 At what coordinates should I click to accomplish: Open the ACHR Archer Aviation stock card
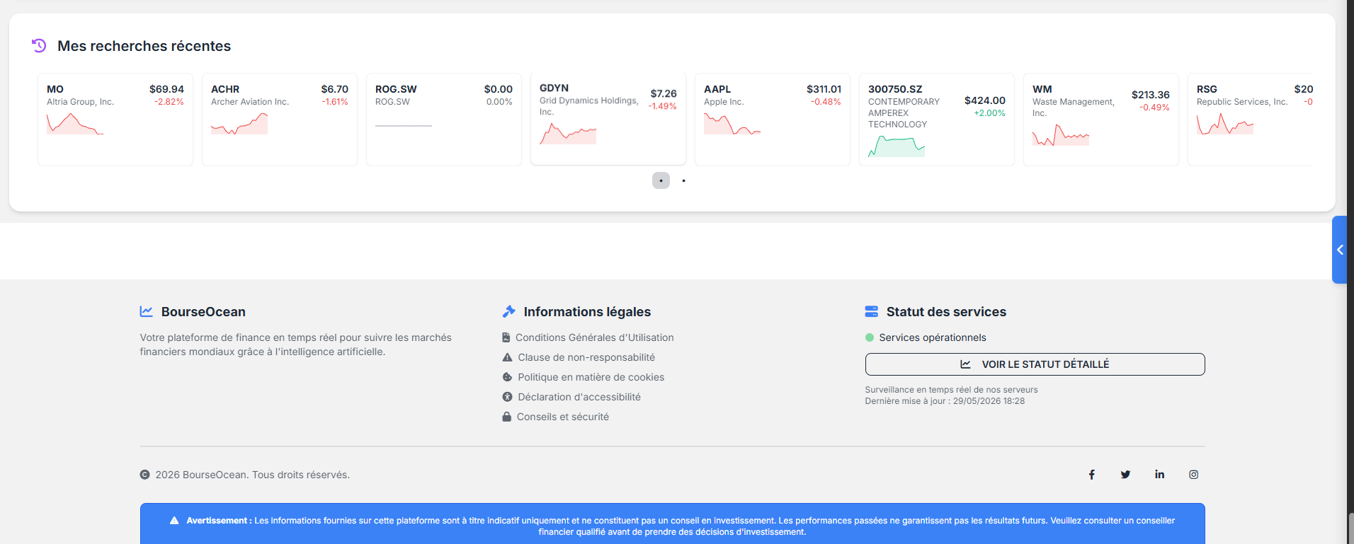[280, 120]
